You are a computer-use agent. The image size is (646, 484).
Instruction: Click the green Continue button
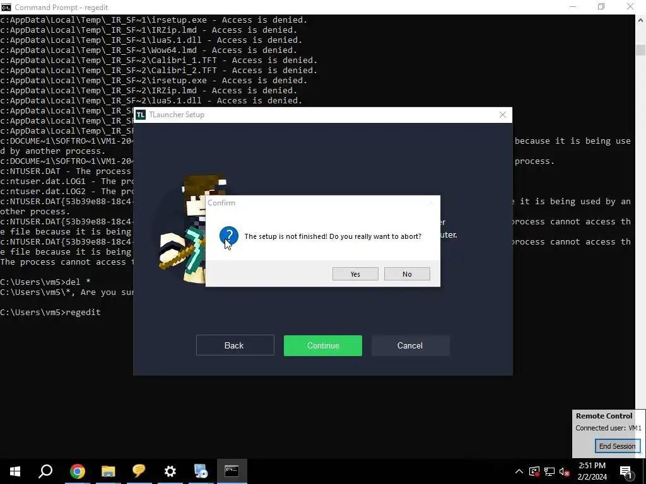322,345
